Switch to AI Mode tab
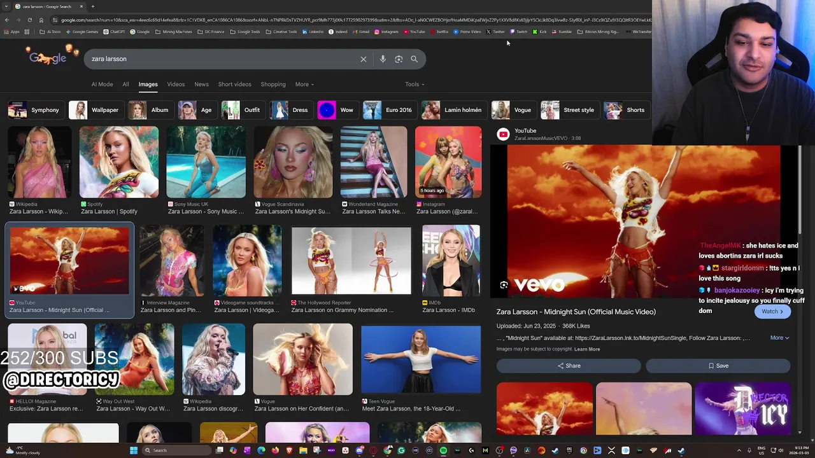Image resolution: width=815 pixels, height=458 pixels. [x=102, y=84]
